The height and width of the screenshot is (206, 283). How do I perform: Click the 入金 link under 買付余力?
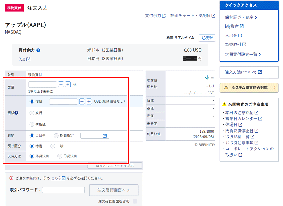pyautogui.click(x=24, y=59)
